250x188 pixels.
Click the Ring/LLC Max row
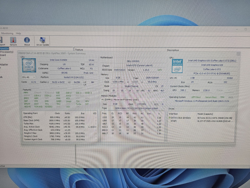click(x=60, y=133)
